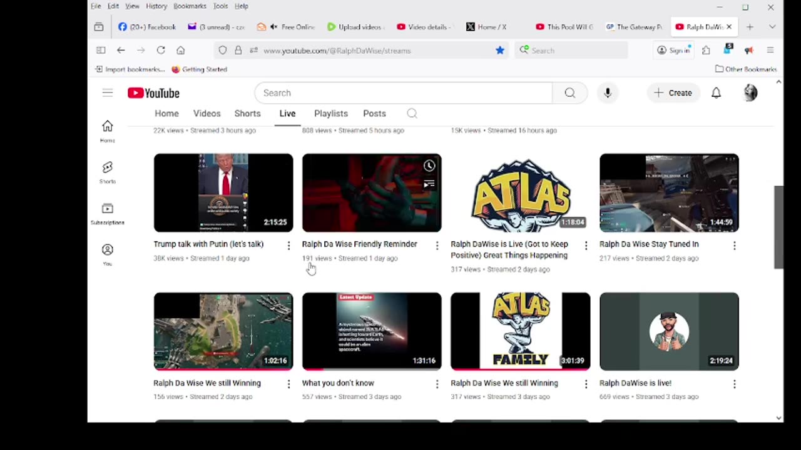Open options menu for Stay Tuned In video
The image size is (801, 450).
(734, 246)
